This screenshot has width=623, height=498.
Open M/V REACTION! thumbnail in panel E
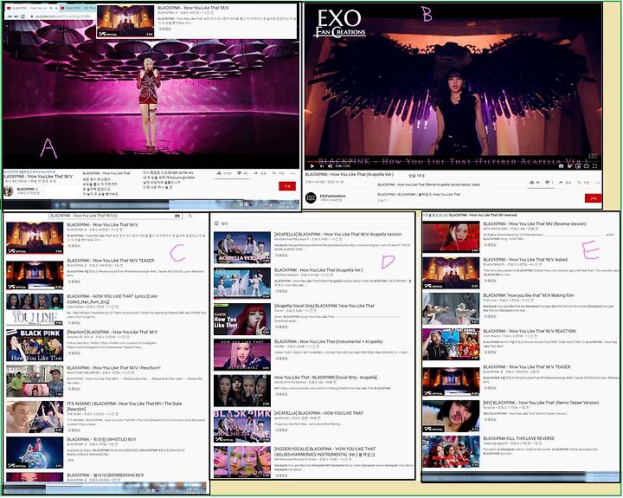tap(451, 345)
